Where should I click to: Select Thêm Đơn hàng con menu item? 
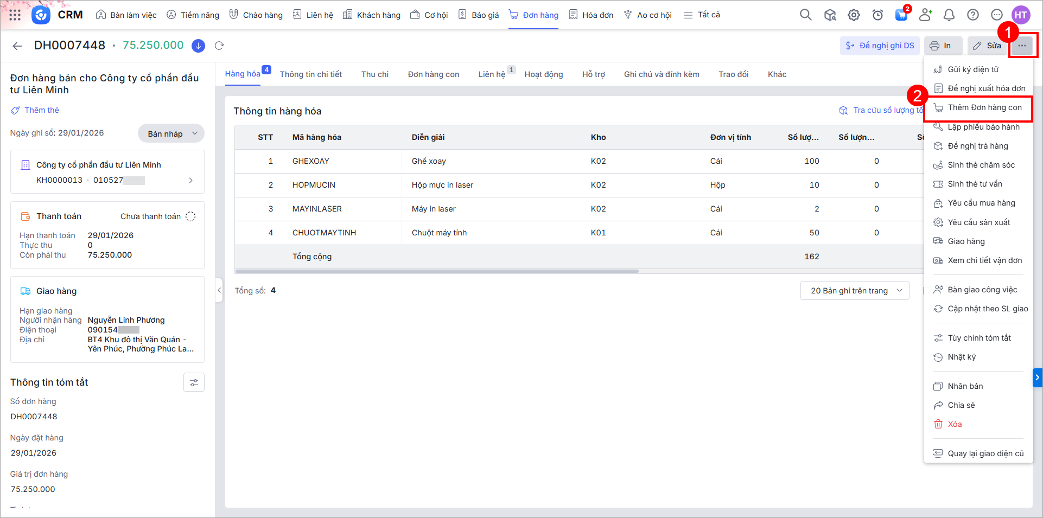point(984,107)
